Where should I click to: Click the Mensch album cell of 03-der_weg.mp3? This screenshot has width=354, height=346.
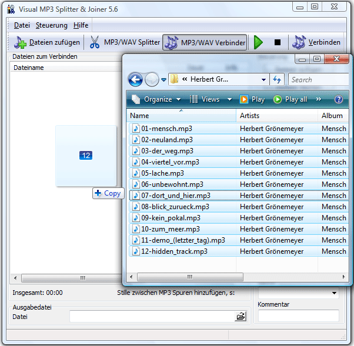(x=334, y=151)
